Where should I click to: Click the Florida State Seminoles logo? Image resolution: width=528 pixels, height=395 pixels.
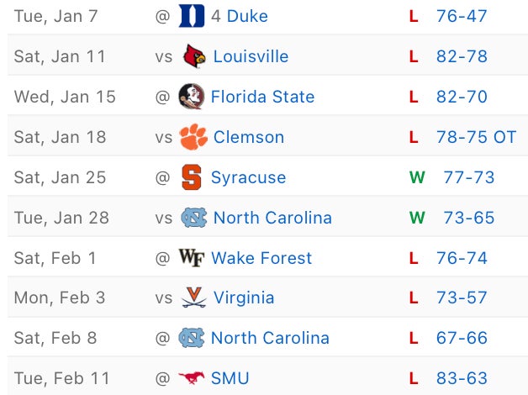pos(191,97)
